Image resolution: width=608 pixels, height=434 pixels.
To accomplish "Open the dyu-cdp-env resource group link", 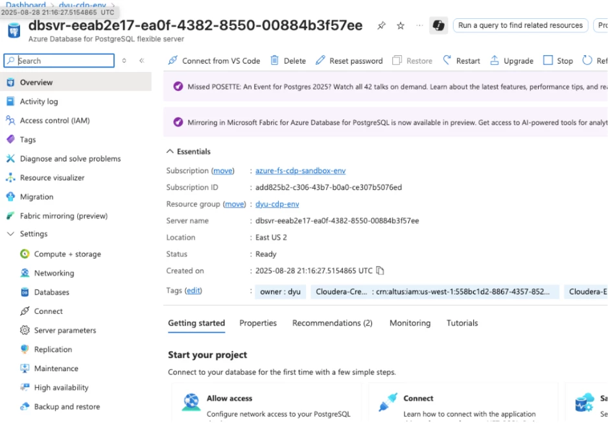I will point(277,204).
